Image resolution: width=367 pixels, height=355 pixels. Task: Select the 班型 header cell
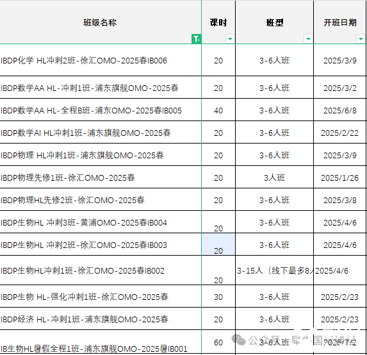pos(275,22)
